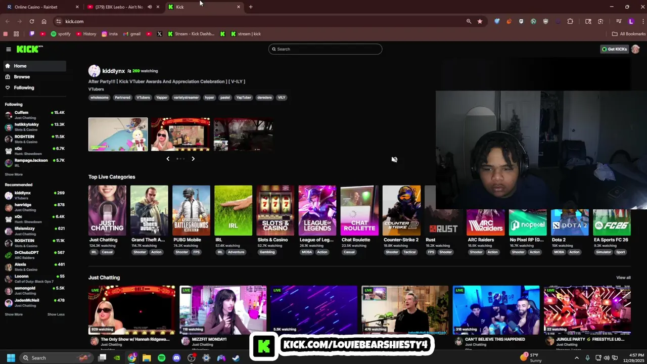647x364 pixels.
Task: Open the Twitch bookmark icon
Action: [32, 34]
